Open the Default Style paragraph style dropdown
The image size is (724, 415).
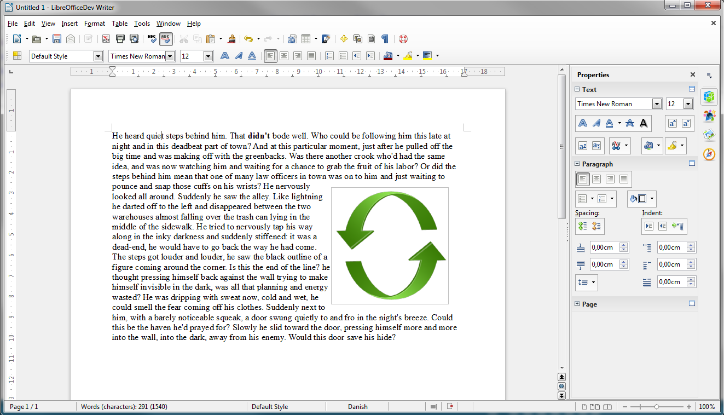(99, 56)
